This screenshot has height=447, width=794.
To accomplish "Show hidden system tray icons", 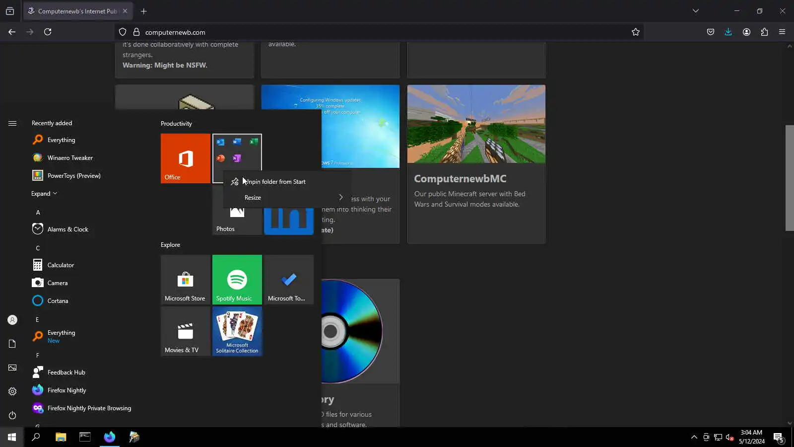I will 694,437.
